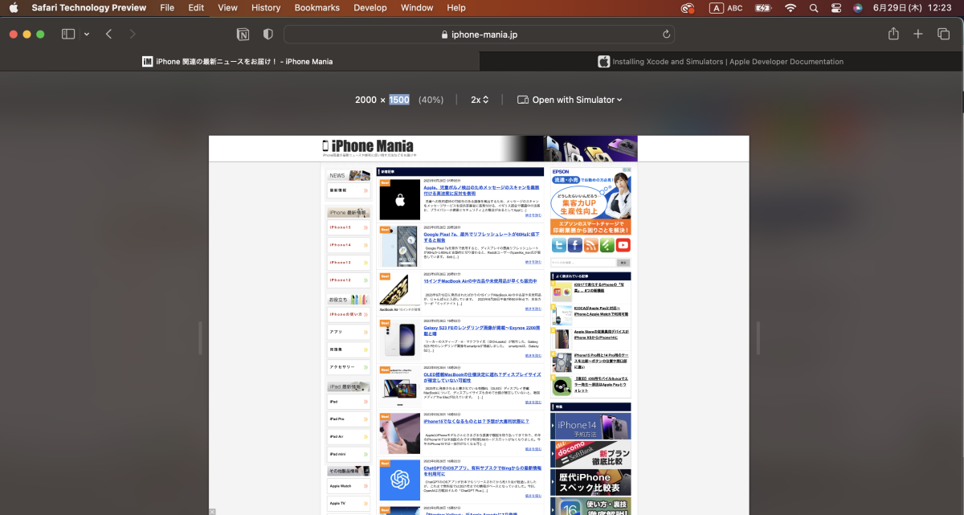The width and height of the screenshot is (964, 515).
Task: Toggle the Safari sidebar icon
Action: click(67, 34)
